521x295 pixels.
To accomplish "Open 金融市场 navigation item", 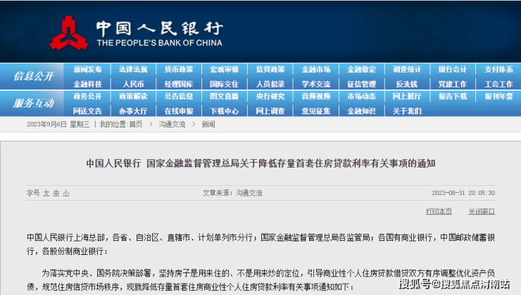I will pyautogui.click(x=316, y=70).
